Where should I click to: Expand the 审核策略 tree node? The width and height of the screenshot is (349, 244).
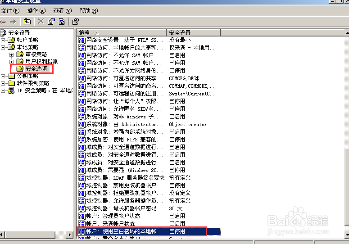click(11, 54)
